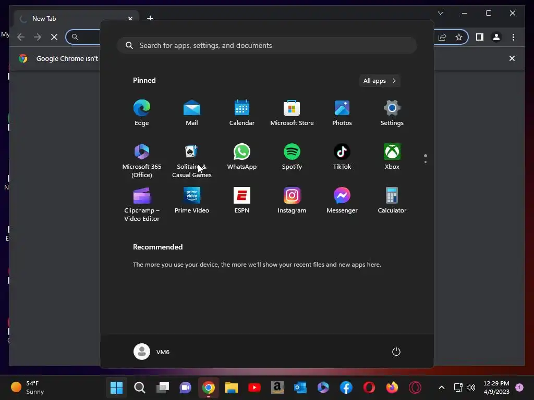Image resolution: width=534 pixels, height=400 pixels.
Task: Show hidden system tray icons
Action: pos(441,387)
